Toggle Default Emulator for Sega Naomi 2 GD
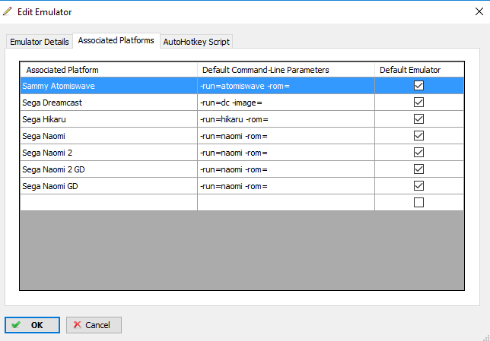Viewport: 490px width, 341px height. click(x=418, y=169)
